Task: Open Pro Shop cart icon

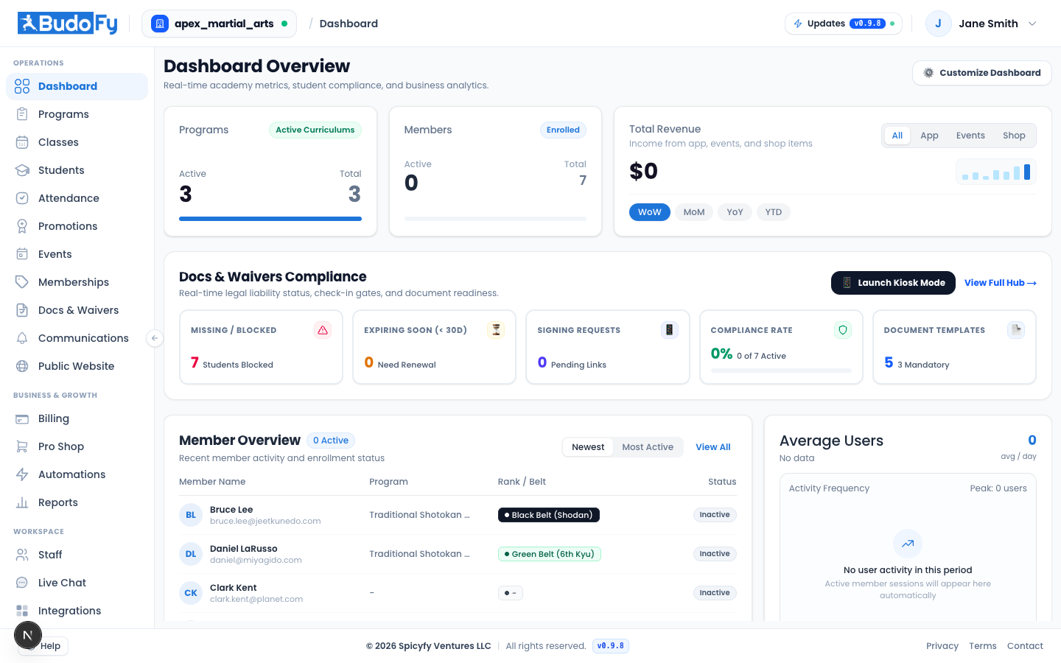Action: (x=22, y=446)
